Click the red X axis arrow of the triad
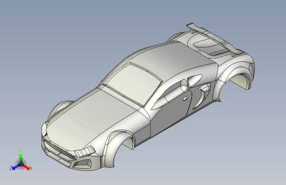 click(25, 167)
